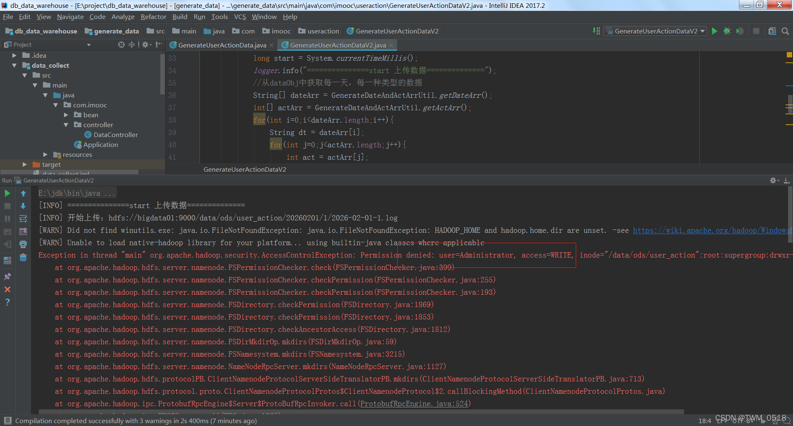Run with coverage from the toolbar
Image resolution: width=793 pixels, height=426 pixels.
point(740,31)
